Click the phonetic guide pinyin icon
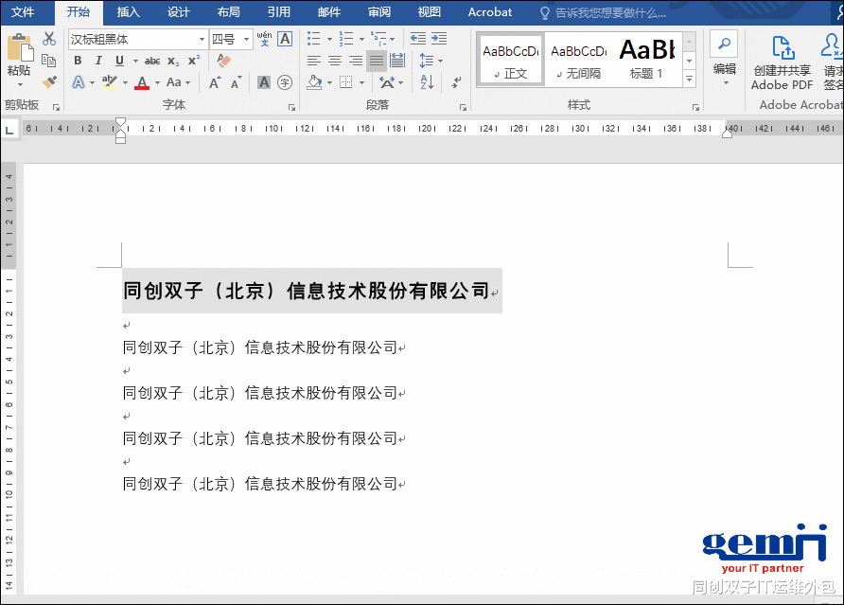Viewport: 844px width, 605px height. coord(266,40)
